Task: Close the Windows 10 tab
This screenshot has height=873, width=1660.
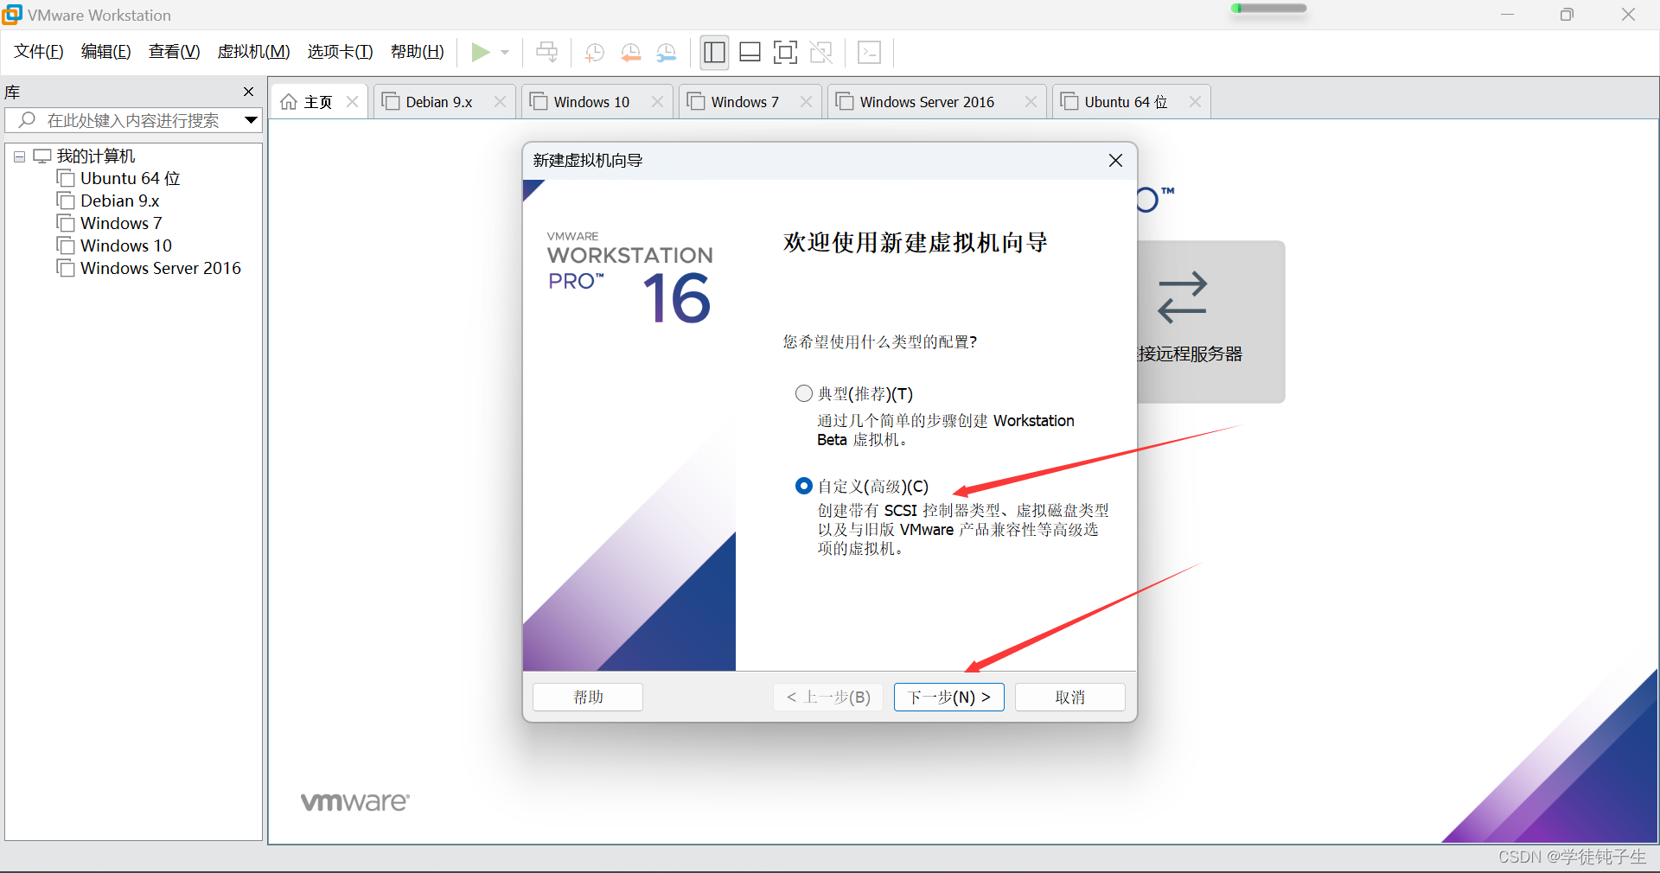Action: (x=657, y=102)
